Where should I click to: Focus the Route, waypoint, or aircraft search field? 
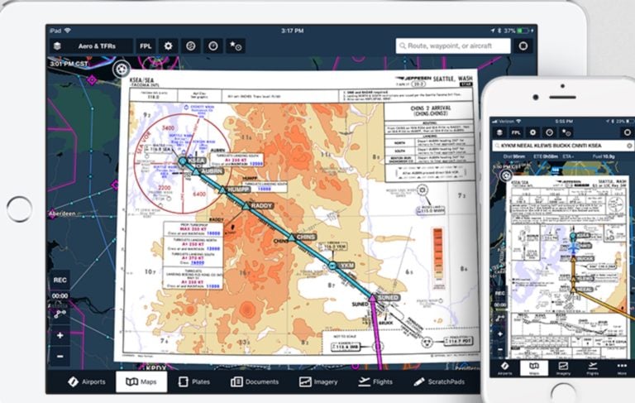coord(453,46)
